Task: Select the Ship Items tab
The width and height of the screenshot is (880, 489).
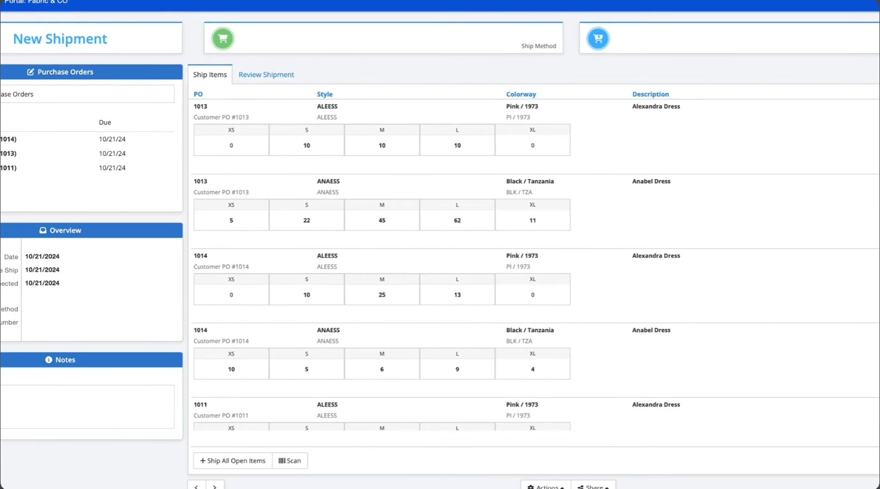Action: coord(210,75)
